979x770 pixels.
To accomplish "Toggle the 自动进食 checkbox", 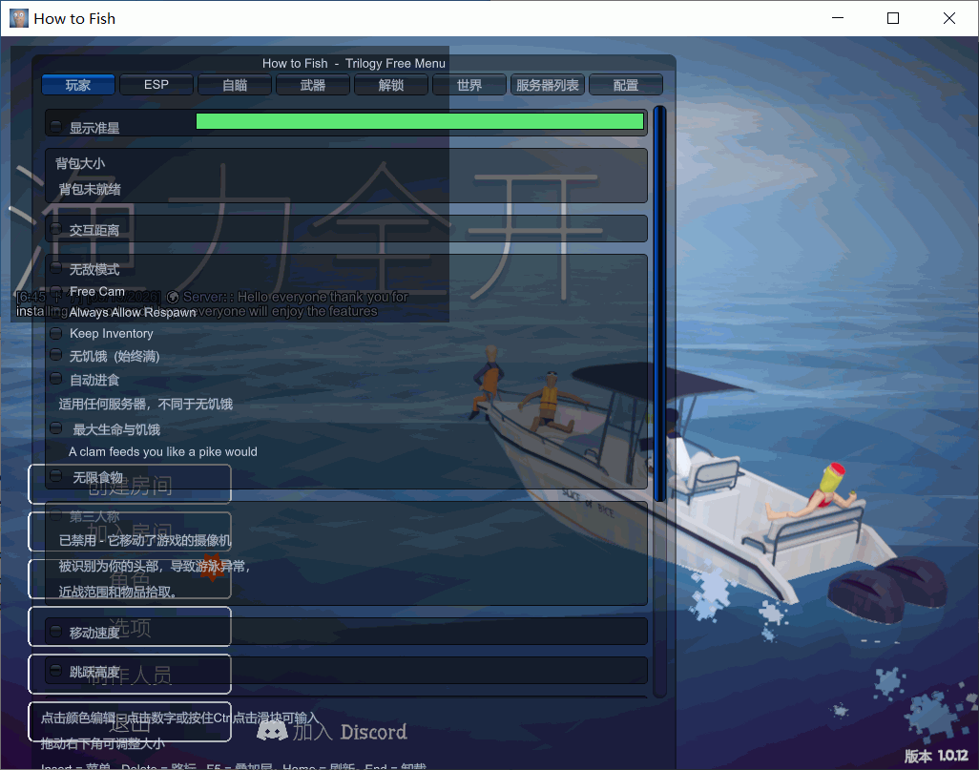I will click(x=56, y=379).
